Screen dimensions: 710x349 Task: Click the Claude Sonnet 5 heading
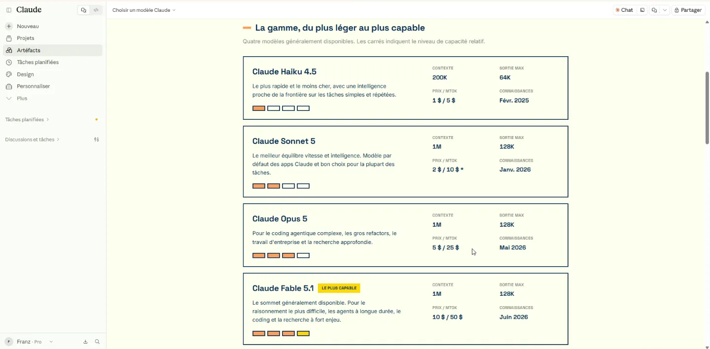tap(284, 141)
